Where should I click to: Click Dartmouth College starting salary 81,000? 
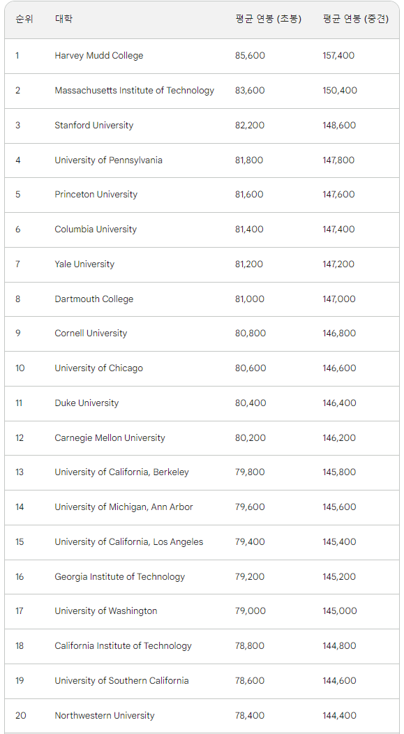point(250,299)
